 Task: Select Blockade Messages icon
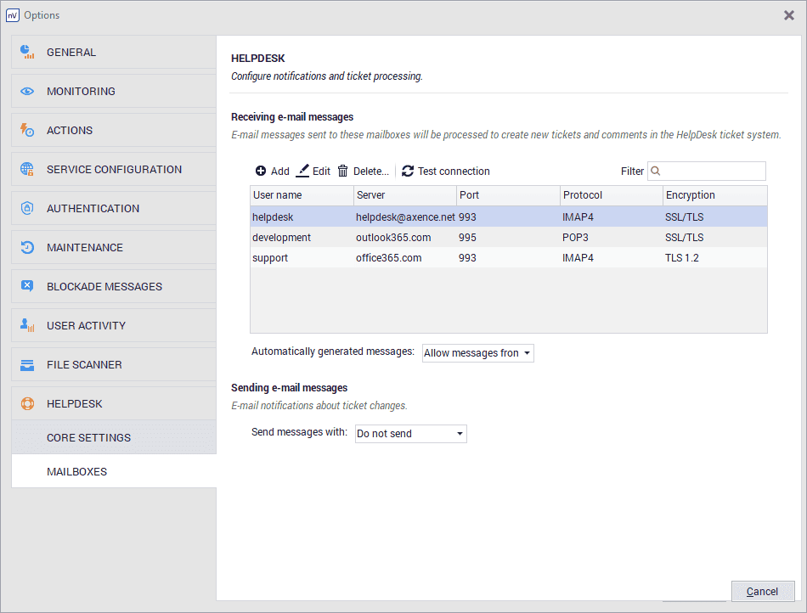[27, 287]
